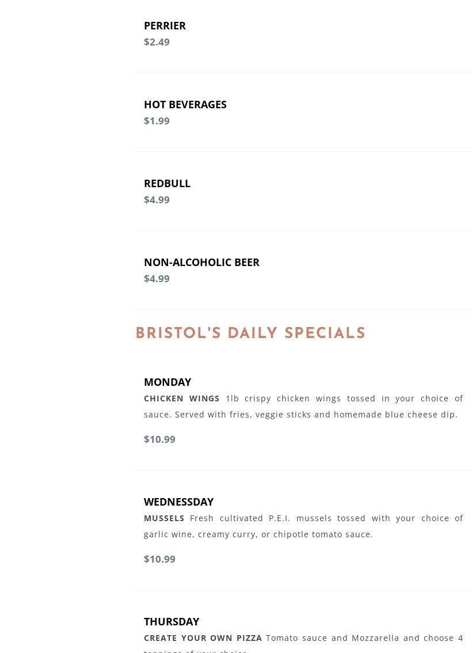Click the HOT BEVERAGES item name
The height and width of the screenshot is (653, 472).
[x=185, y=104]
